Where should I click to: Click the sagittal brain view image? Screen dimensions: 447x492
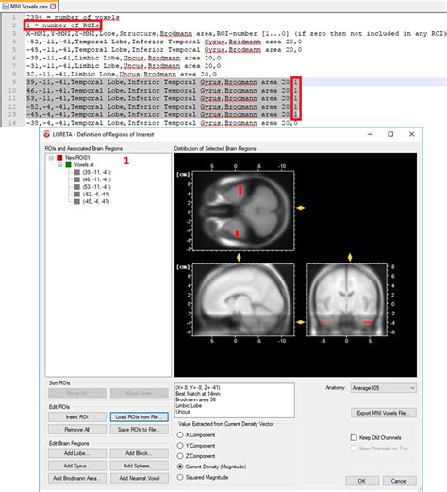(x=243, y=299)
